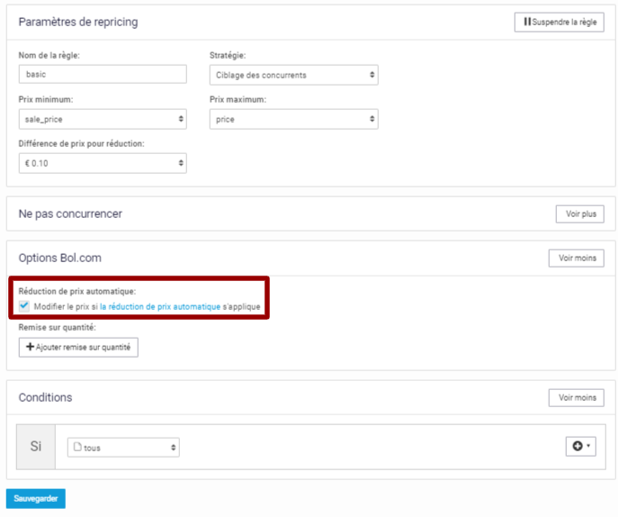Click the Remise sur quantité label
Viewport: 618px width, 517px height.
tap(58, 328)
